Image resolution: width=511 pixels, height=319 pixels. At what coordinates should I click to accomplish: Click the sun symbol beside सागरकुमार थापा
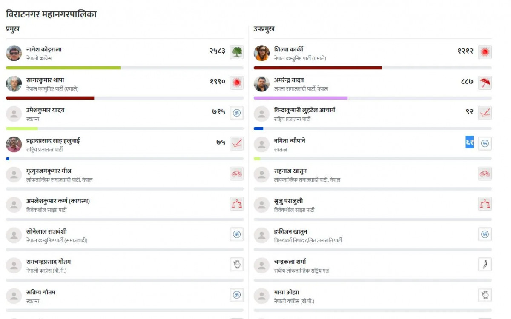point(237,83)
